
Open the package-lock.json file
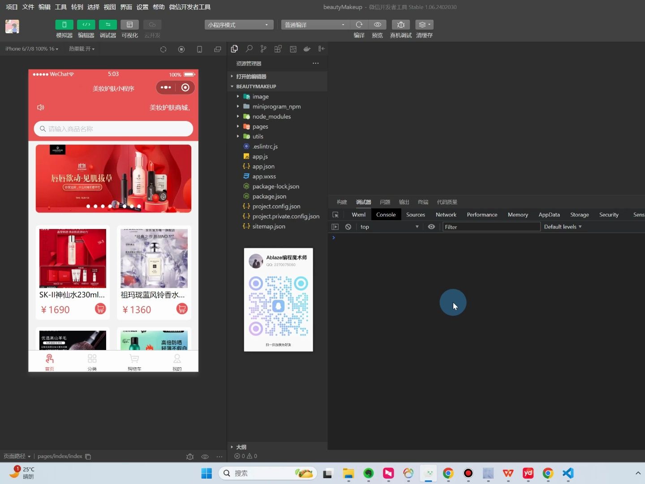(x=278, y=186)
